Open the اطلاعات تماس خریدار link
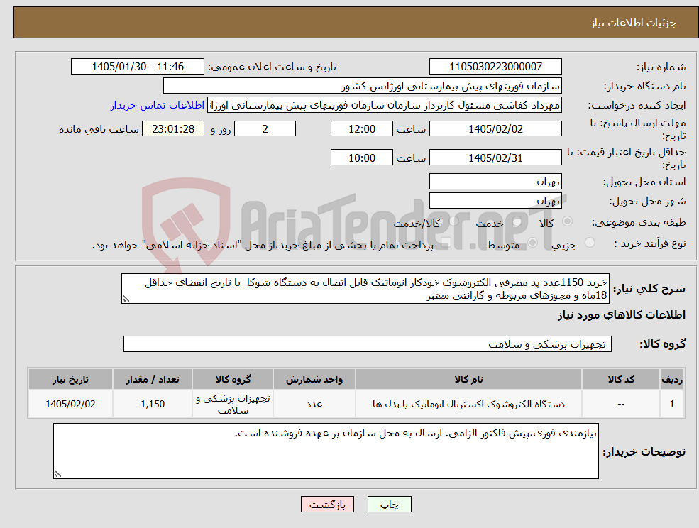699x528 pixels. (x=158, y=105)
